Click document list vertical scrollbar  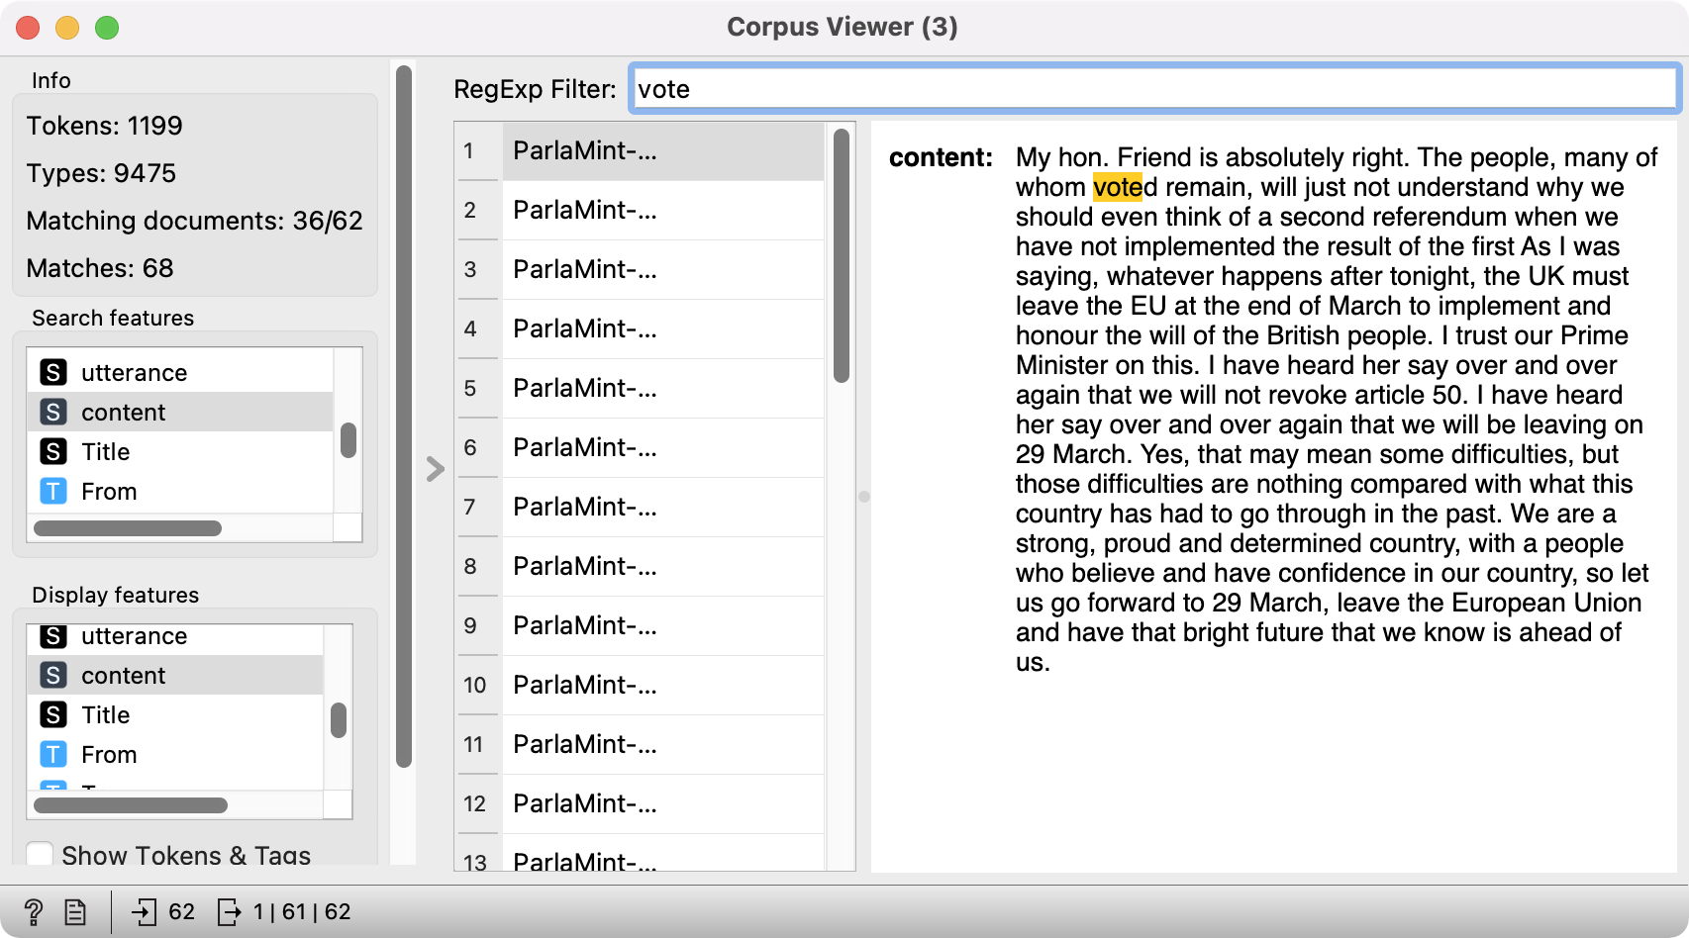tap(842, 257)
